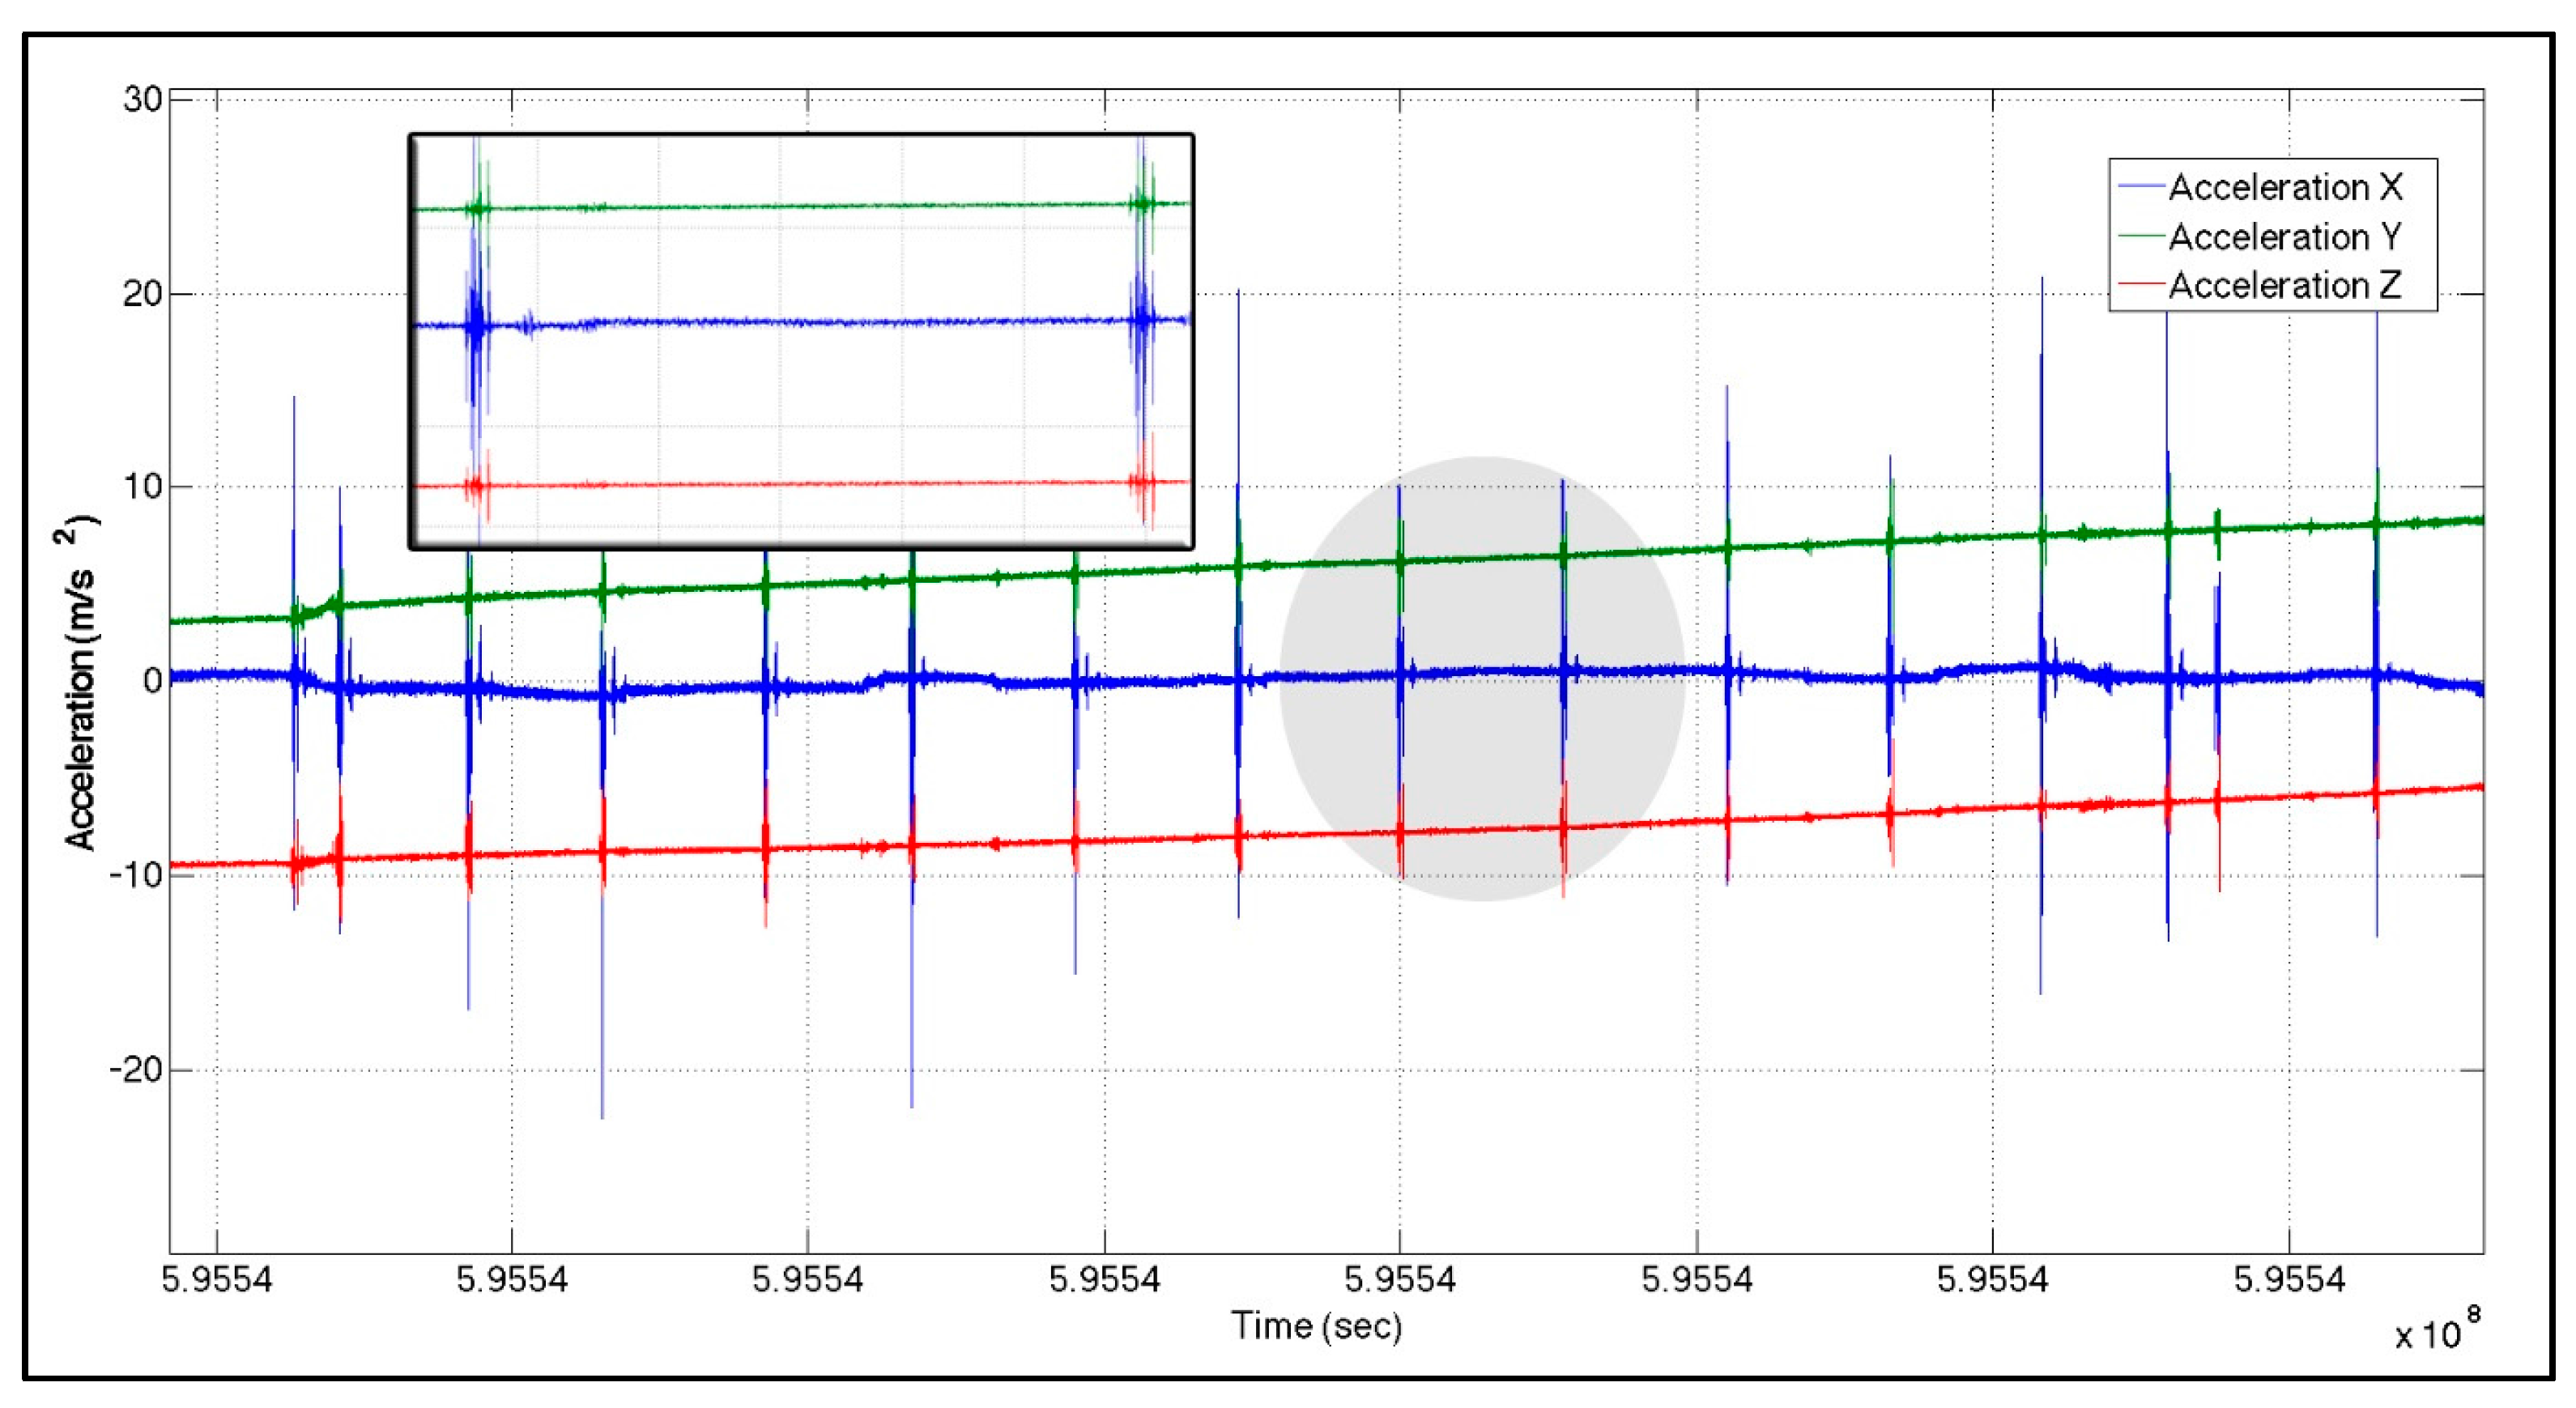This screenshot has width=2576, height=1408.
Task: Click the zoomed inset plot box
Action: pyautogui.click(x=801, y=341)
